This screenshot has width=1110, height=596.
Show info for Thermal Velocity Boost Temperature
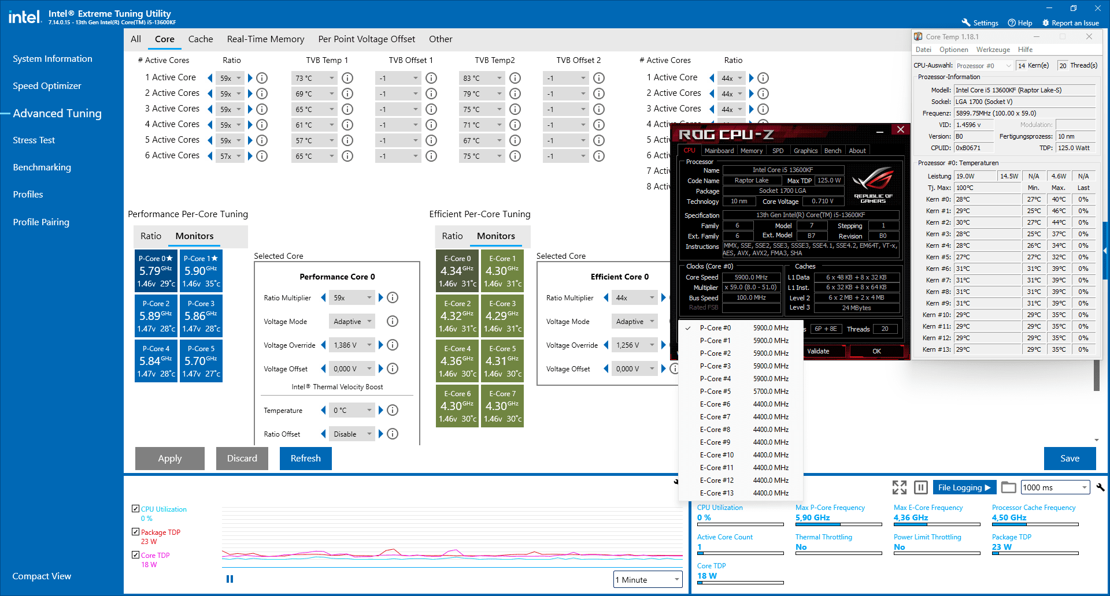tap(393, 411)
